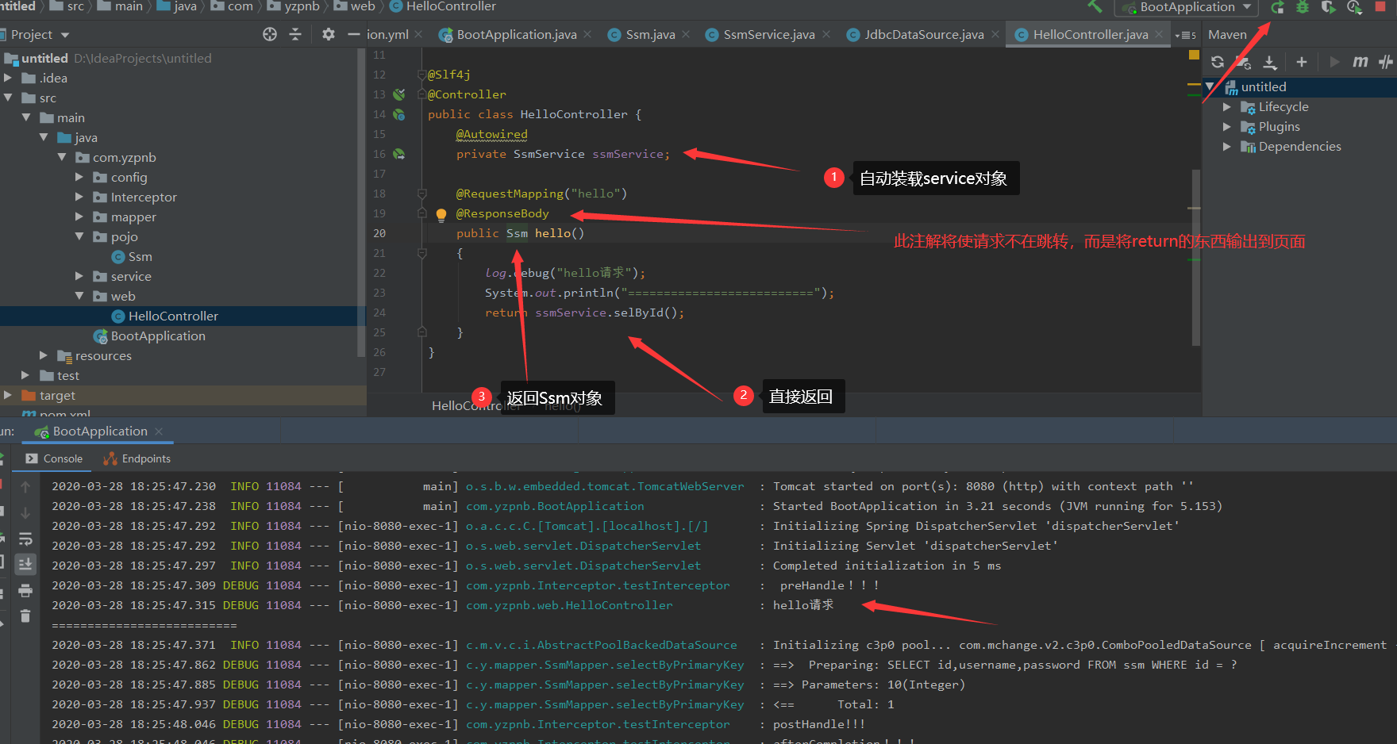Run BootApplication with coverage icon

click(1328, 7)
